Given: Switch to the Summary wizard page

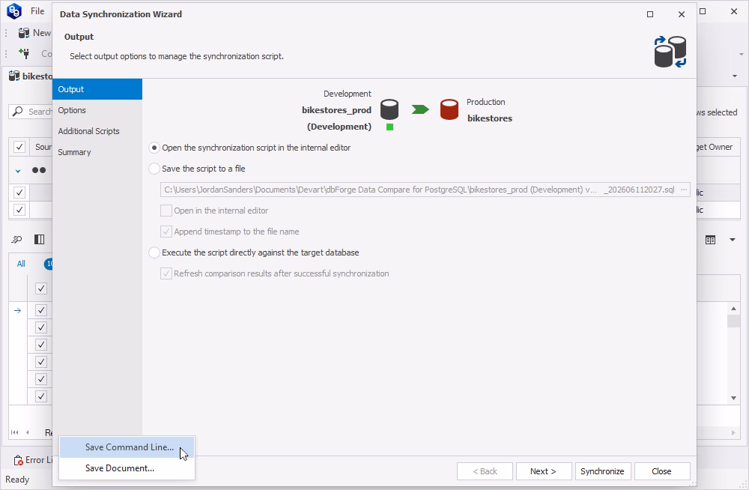Looking at the screenshot, I should (x=97, y=153).
